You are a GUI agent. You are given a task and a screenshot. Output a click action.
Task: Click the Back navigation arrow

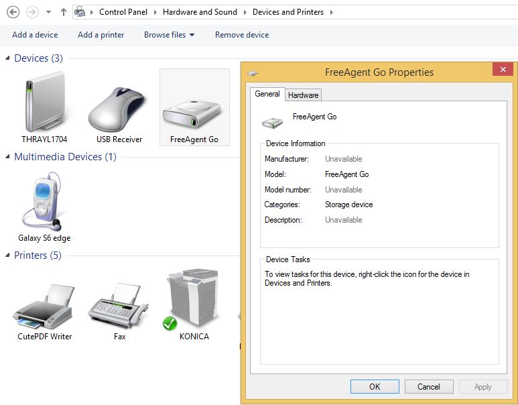[13, 13]
